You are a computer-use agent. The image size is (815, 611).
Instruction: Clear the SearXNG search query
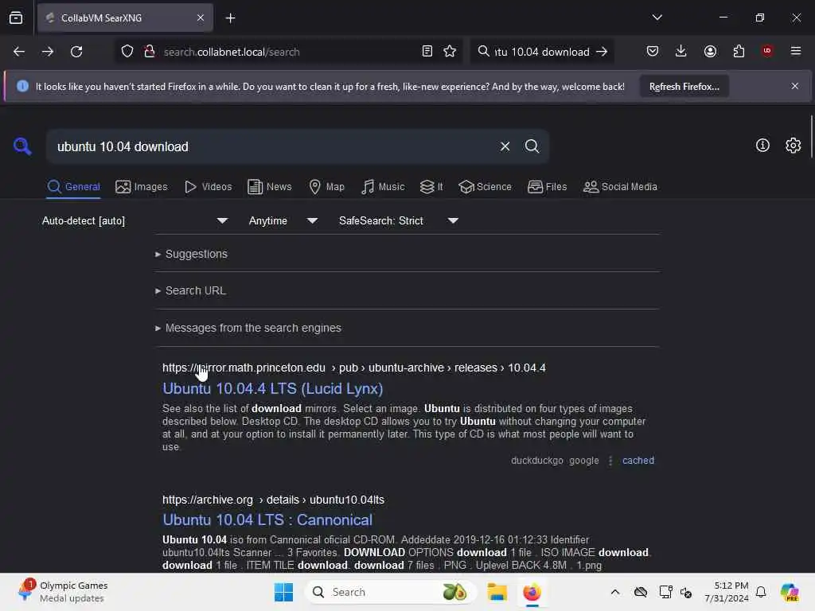click(x=505, y=146)
